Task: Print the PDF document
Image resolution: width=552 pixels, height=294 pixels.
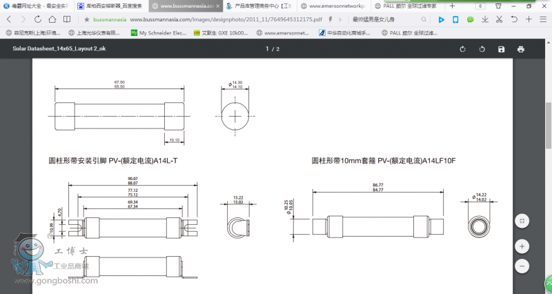Action: [x=520, y=49]
